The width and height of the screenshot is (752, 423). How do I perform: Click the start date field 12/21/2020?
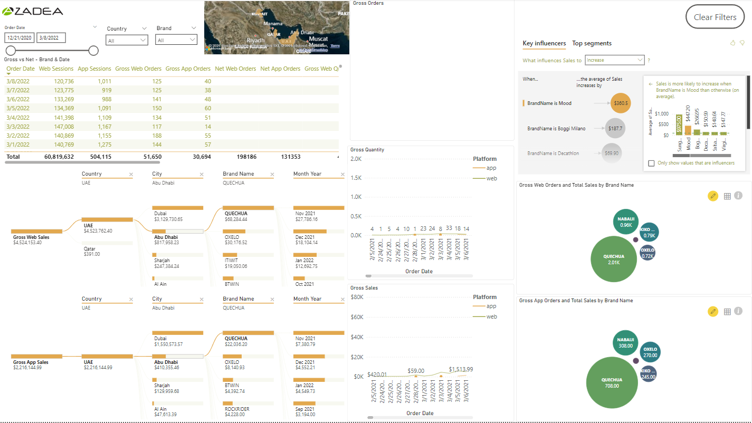click(x=20, y=37)
